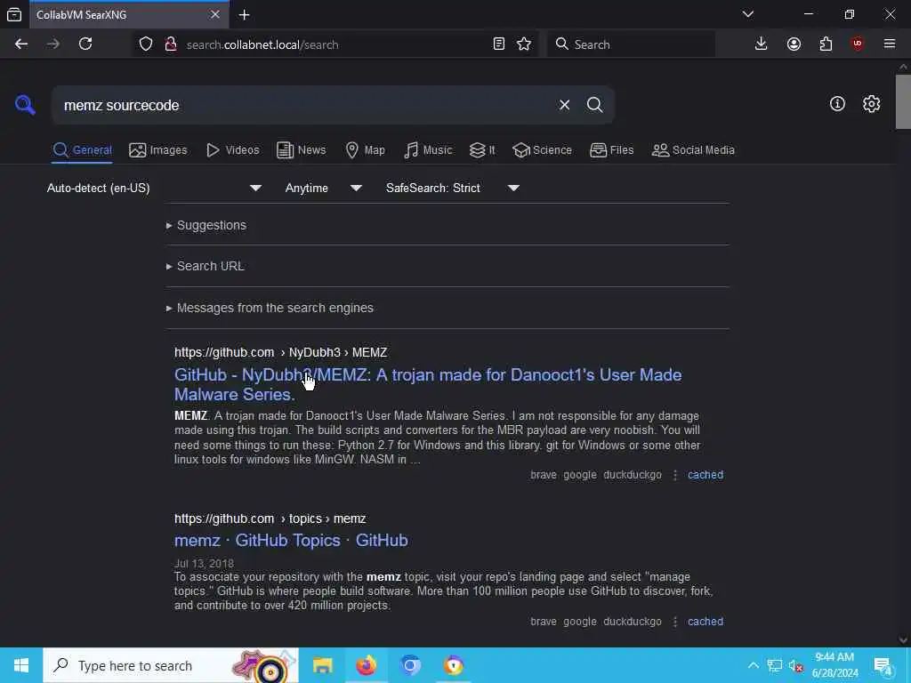The width and height of the screenshot is (911, 683).
Task: Reload the current page
Action: point(85,44)
